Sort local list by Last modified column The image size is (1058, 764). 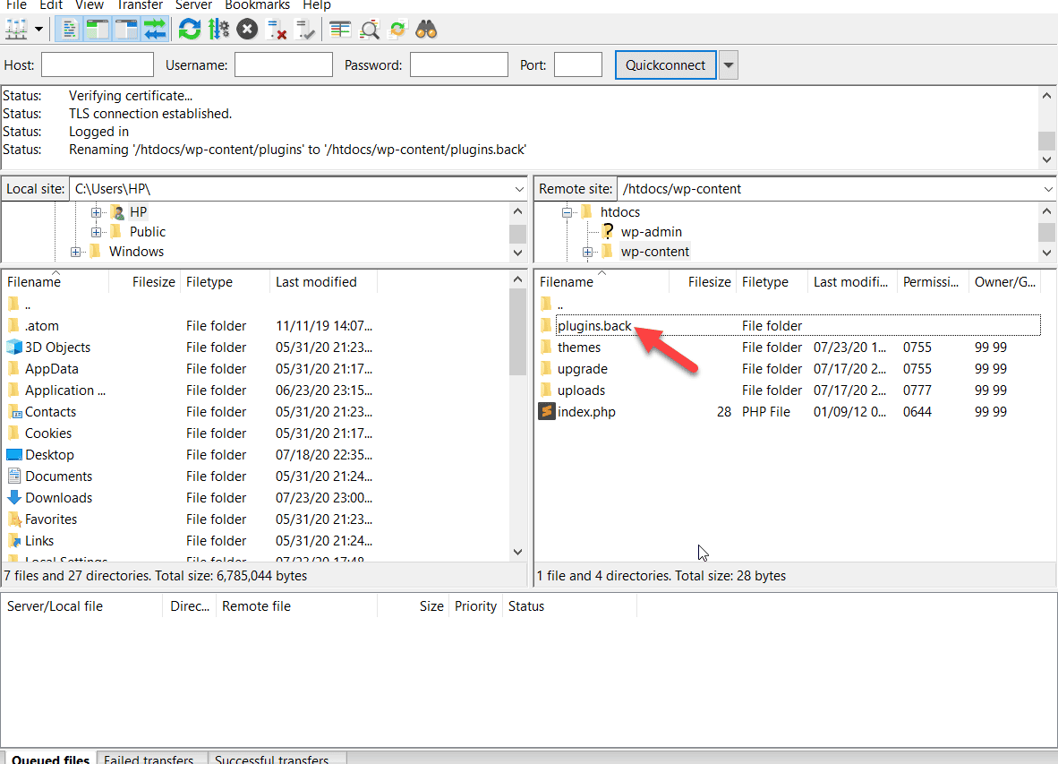(x=322, y=282)
